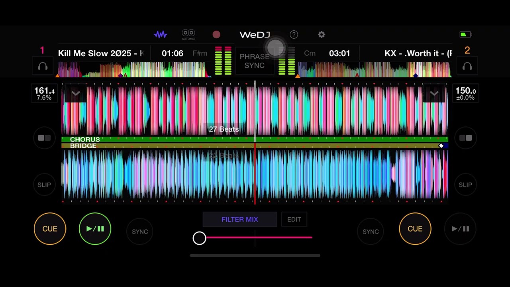Open the Automix feature

(x=188, y=35)
